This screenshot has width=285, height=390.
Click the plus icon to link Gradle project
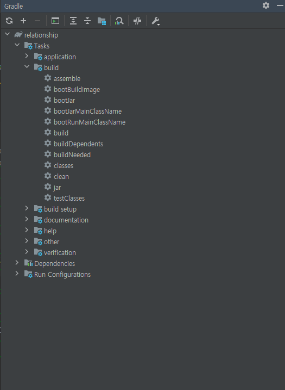click(23, 21)
